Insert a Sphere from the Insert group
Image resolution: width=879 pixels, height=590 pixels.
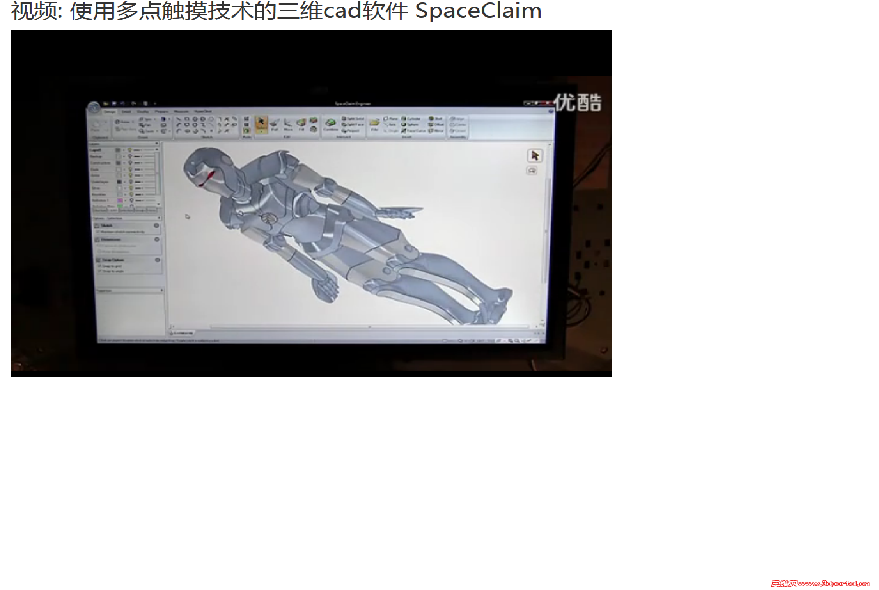point(411,125)
